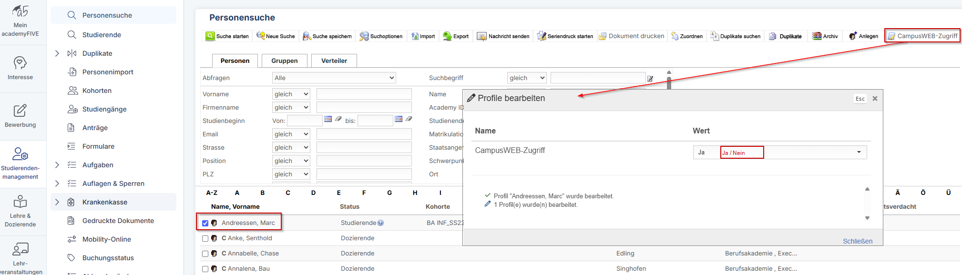Open the Archiv toolbar icon
Image resolution: width=962 pixels, height=275 pixels.
pyautogui.click(x=817, y=36)
